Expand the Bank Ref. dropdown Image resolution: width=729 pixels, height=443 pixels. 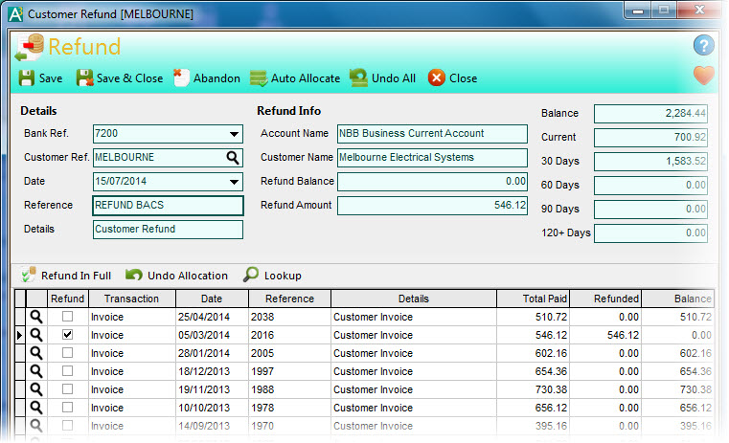tap(234, 134)
